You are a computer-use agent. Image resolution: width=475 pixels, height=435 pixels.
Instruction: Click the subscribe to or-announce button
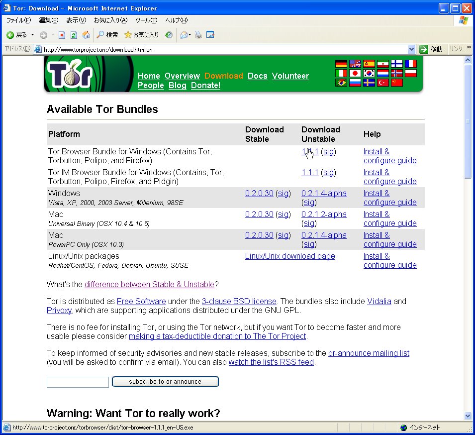coord(165,382)
